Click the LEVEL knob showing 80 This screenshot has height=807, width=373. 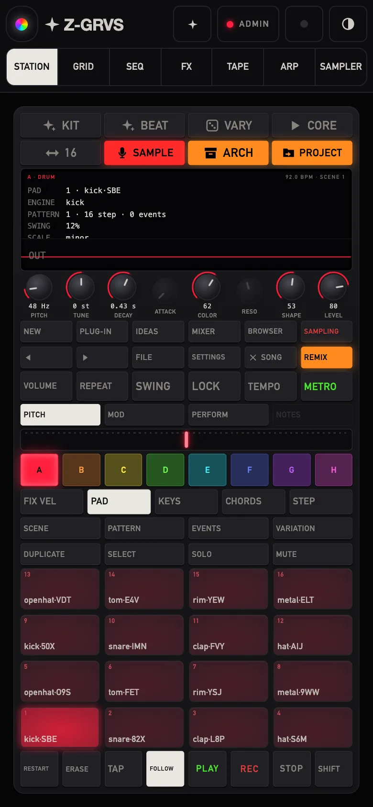333,287
